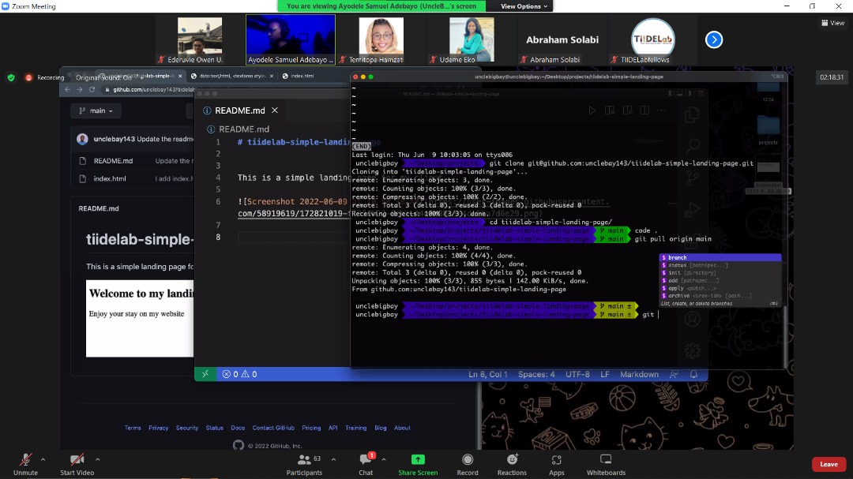Go back in the shared browser
This screenshot has height=479, width=853.
[67, 89]
